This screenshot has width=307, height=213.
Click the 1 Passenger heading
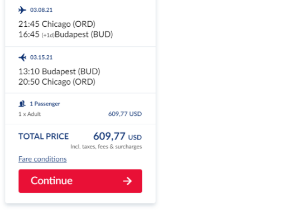pos(45,104)
